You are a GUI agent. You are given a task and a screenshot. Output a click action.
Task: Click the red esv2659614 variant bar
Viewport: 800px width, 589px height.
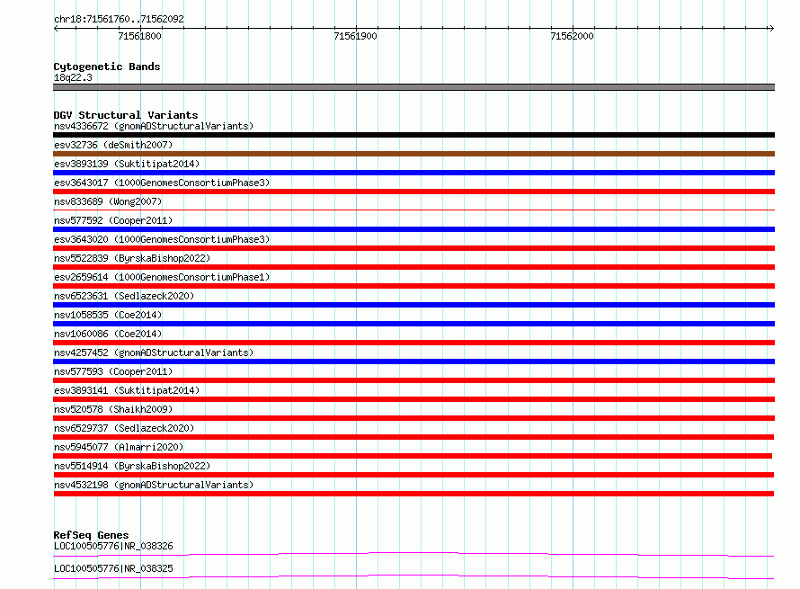[x=413, y=286]
